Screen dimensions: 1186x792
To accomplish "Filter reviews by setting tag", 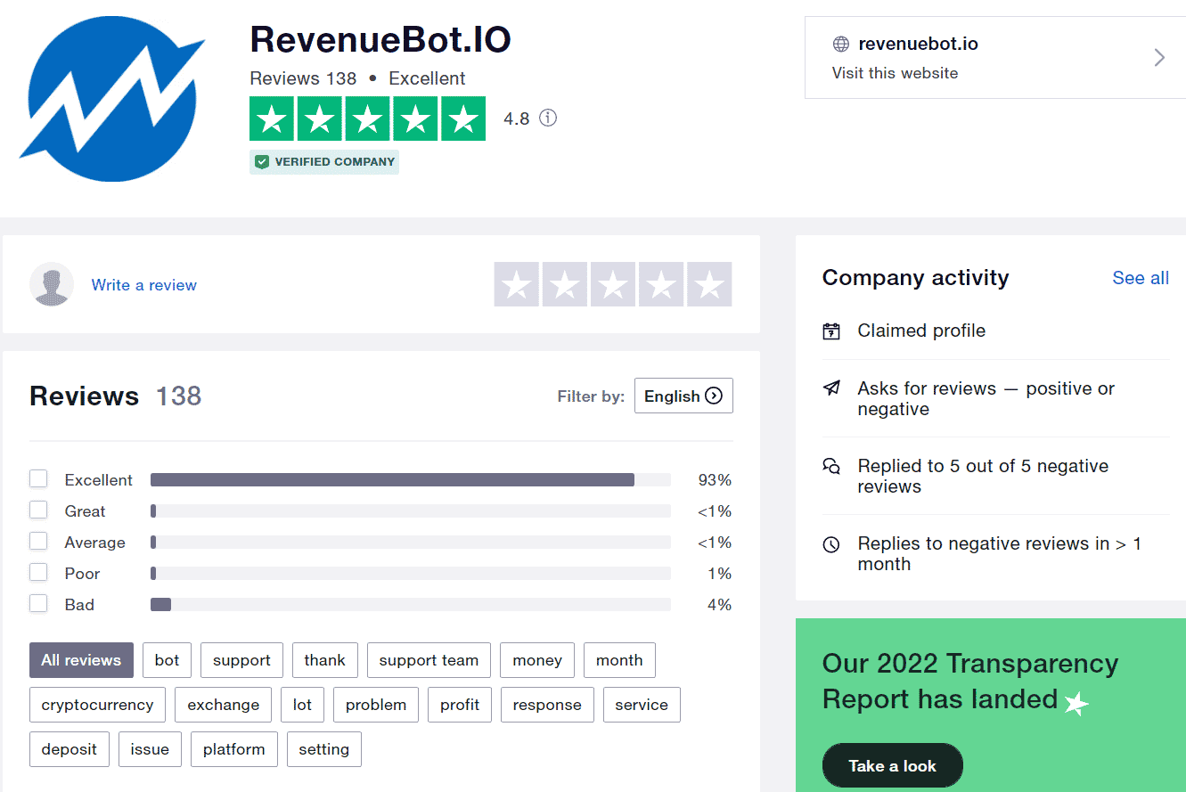I will click(323, 749).
